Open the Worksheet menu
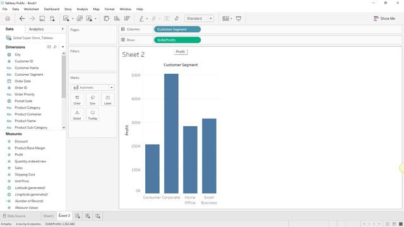 pyautogui.click(x=31, y=9)
